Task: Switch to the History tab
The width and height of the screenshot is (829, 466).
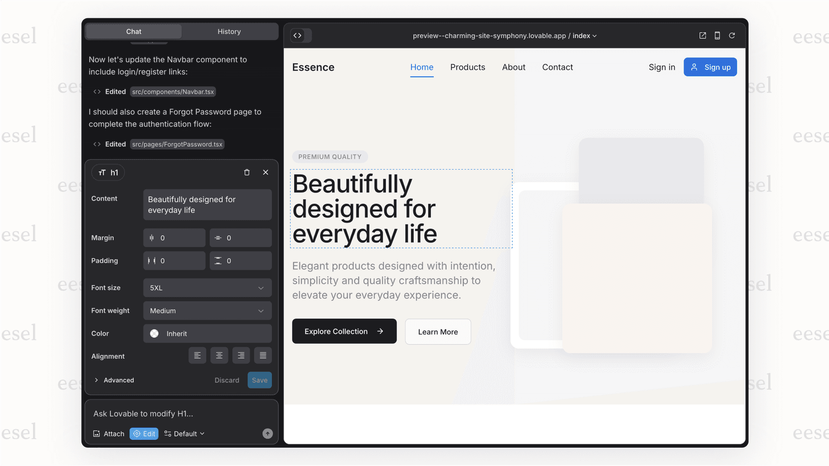Action: (x=229, y=31)
